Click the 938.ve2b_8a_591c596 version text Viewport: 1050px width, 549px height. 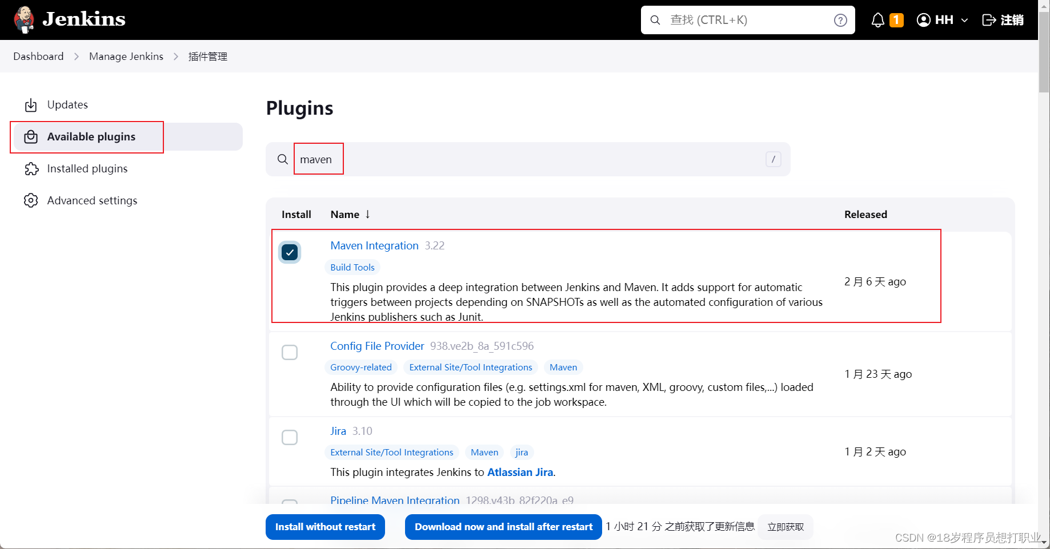tap(482, 346)
